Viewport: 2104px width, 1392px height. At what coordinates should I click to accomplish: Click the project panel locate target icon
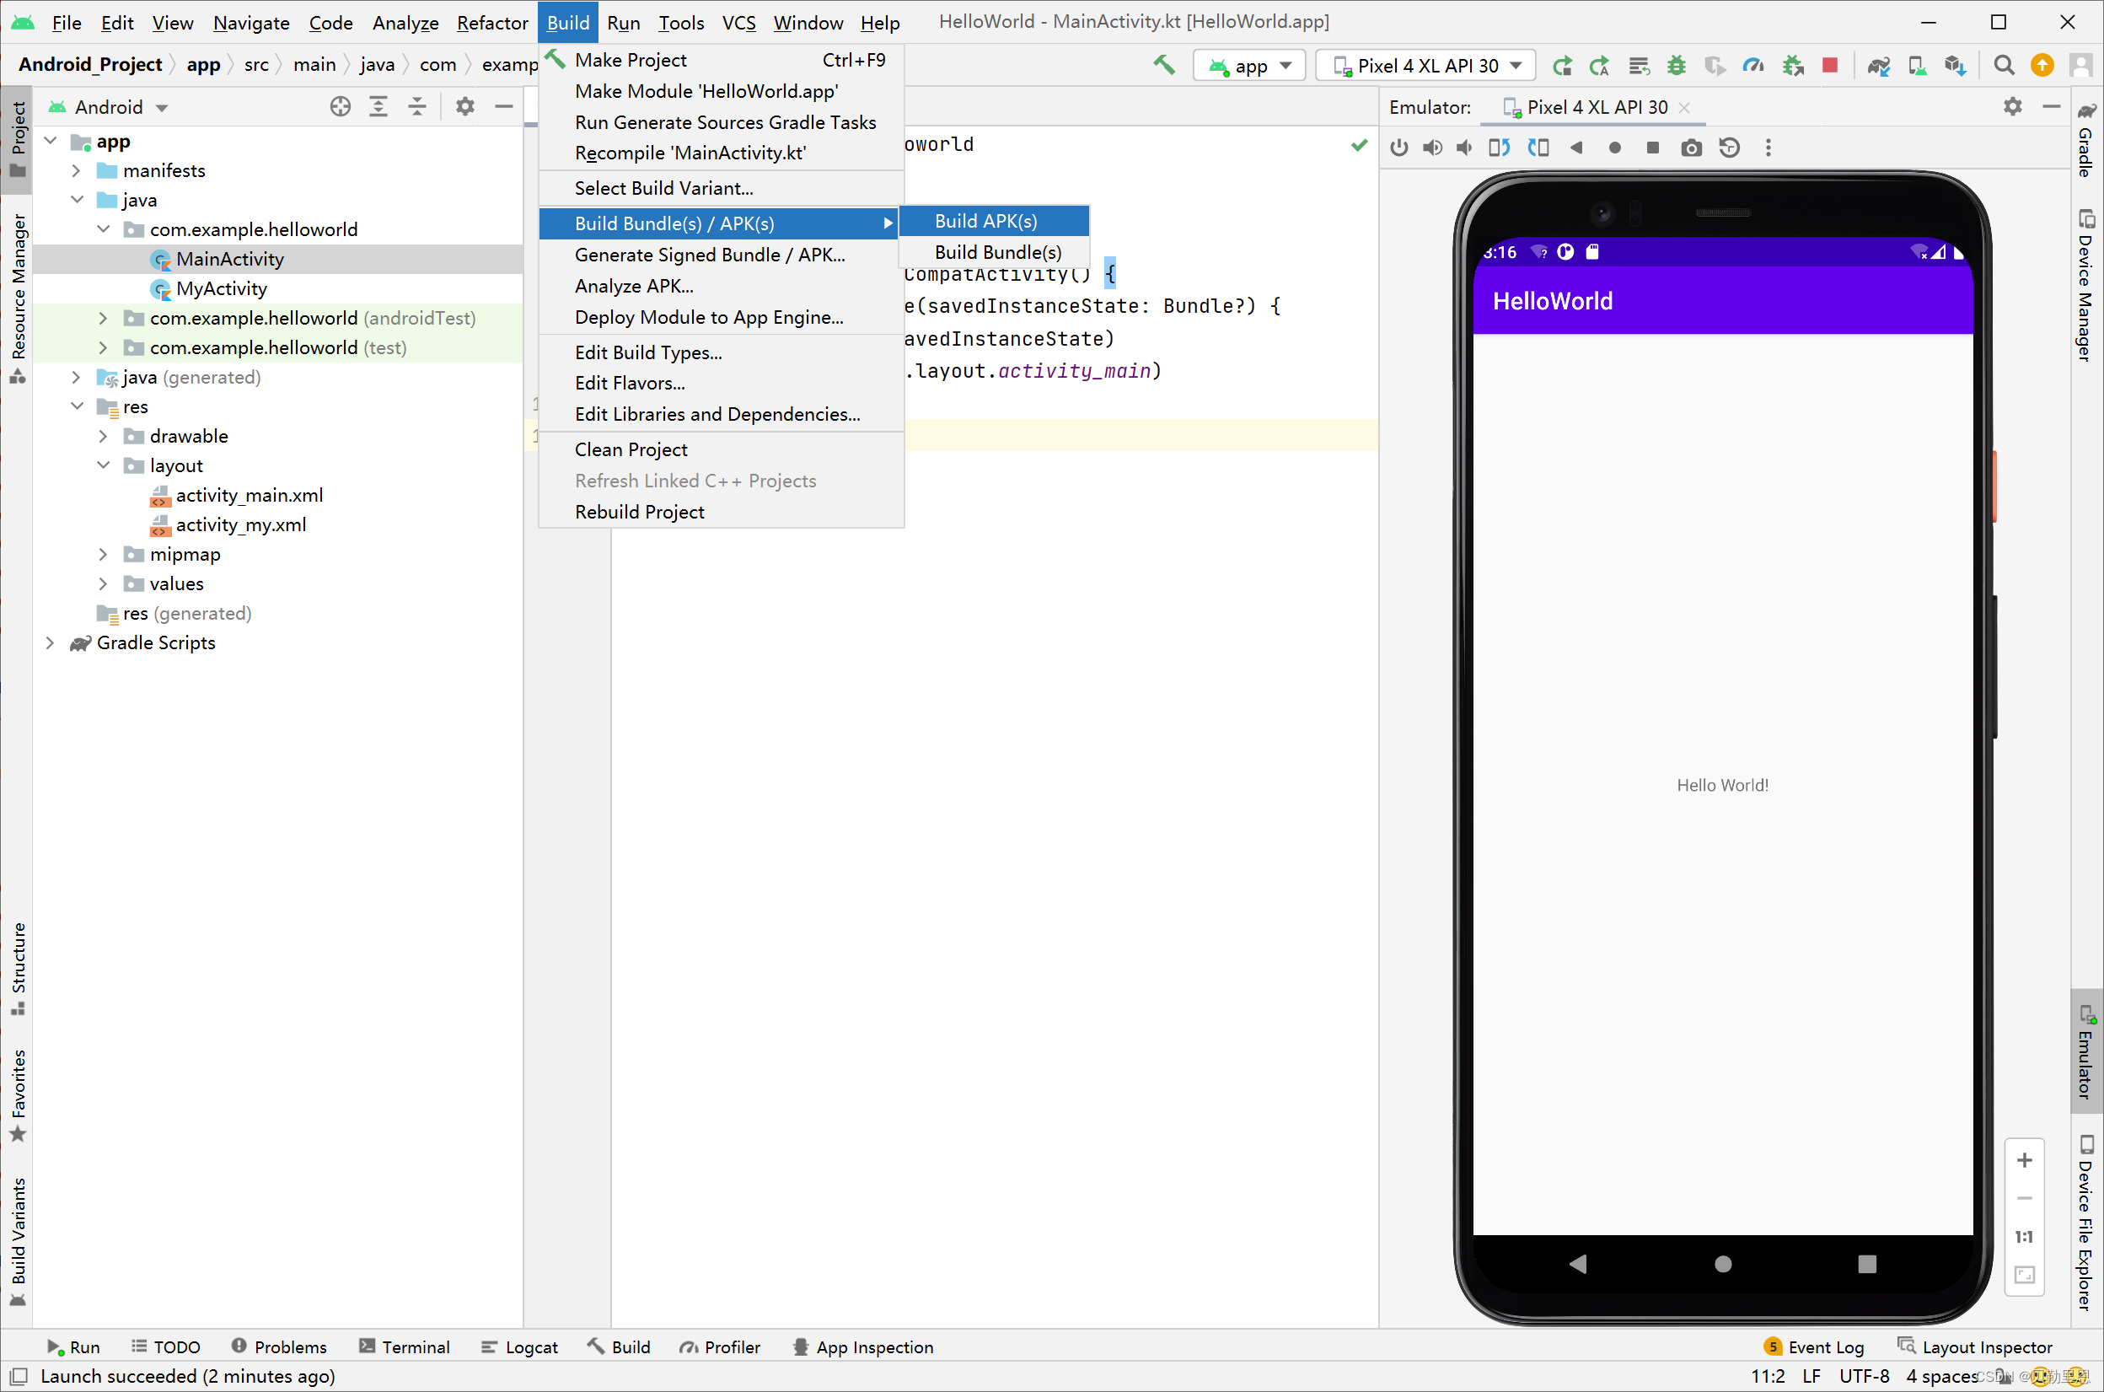340,107
